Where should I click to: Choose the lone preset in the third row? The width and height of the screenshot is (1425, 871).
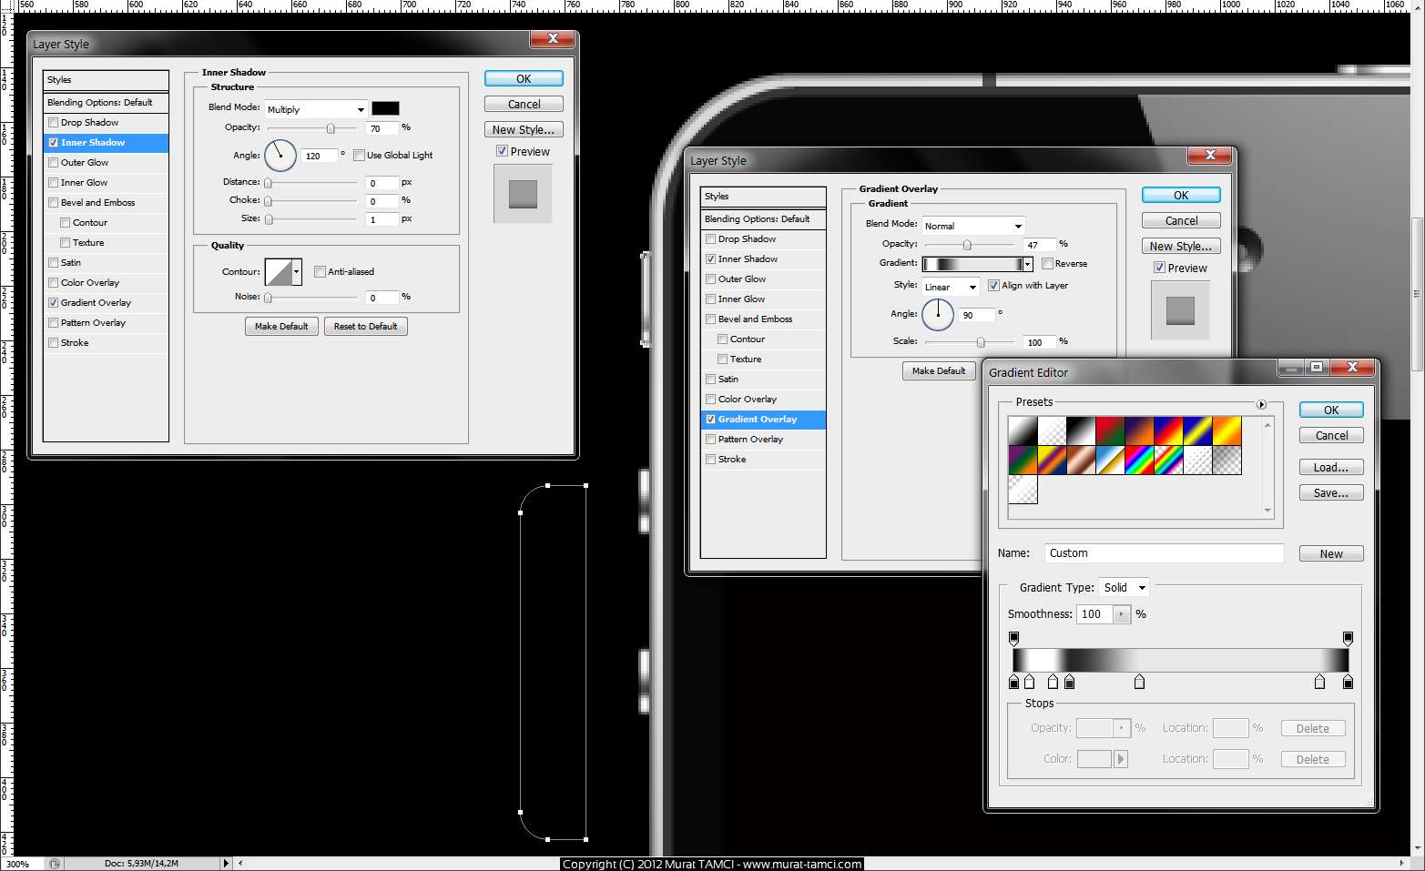pos(1023,489)
